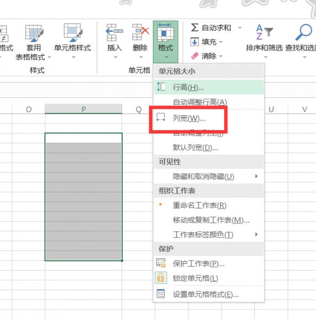Image resolution: width=316 pixels, height=319 pixels.
Task: Expand the 单元格样式 dropdown chevron
Action: (74, 57)
